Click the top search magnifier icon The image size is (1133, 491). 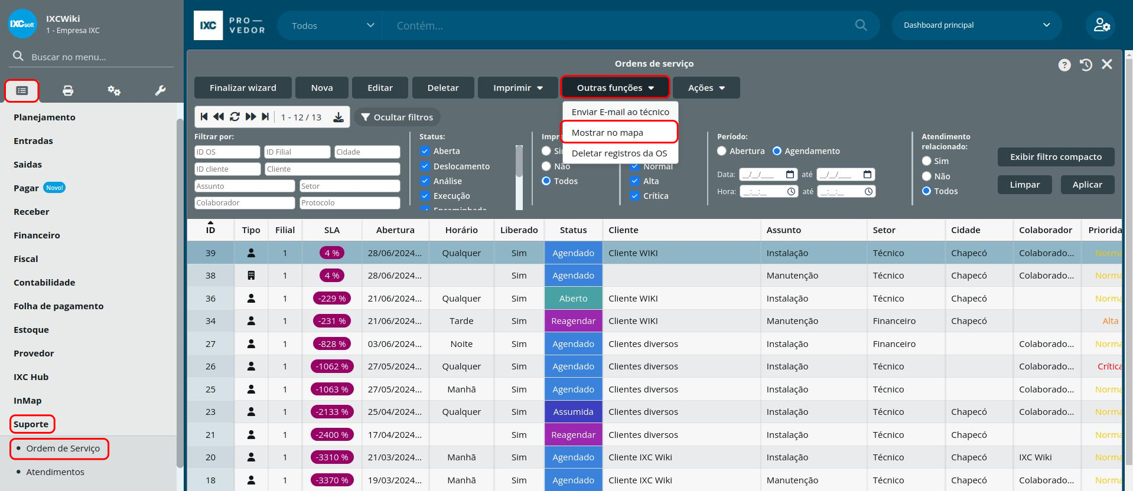pyautogui.click(x=861, y=25)
